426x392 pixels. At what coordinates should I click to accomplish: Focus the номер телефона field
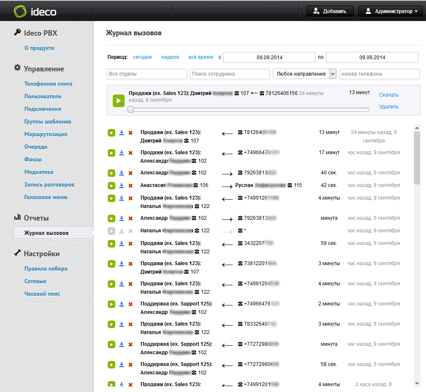[x=379, y=74]
